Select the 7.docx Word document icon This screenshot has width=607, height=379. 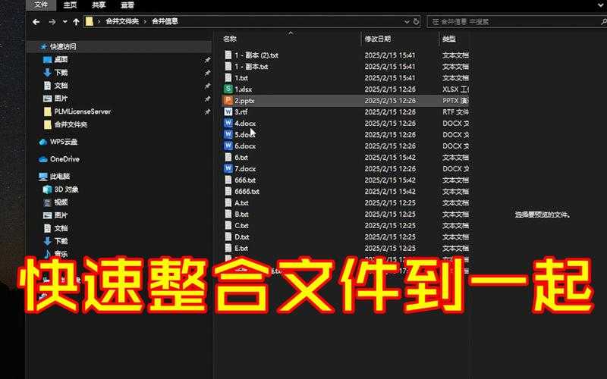tap(228, 168)
